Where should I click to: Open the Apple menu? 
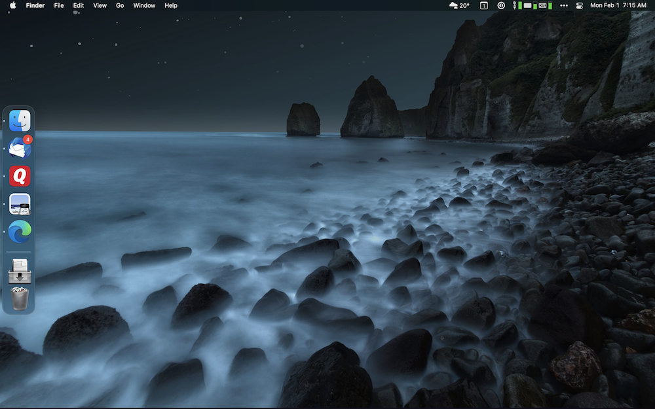tap(12, 5)
